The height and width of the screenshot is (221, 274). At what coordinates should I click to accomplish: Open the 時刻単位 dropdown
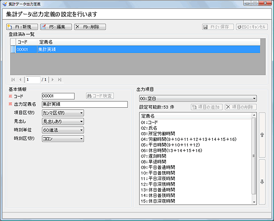tap(63, 130)
